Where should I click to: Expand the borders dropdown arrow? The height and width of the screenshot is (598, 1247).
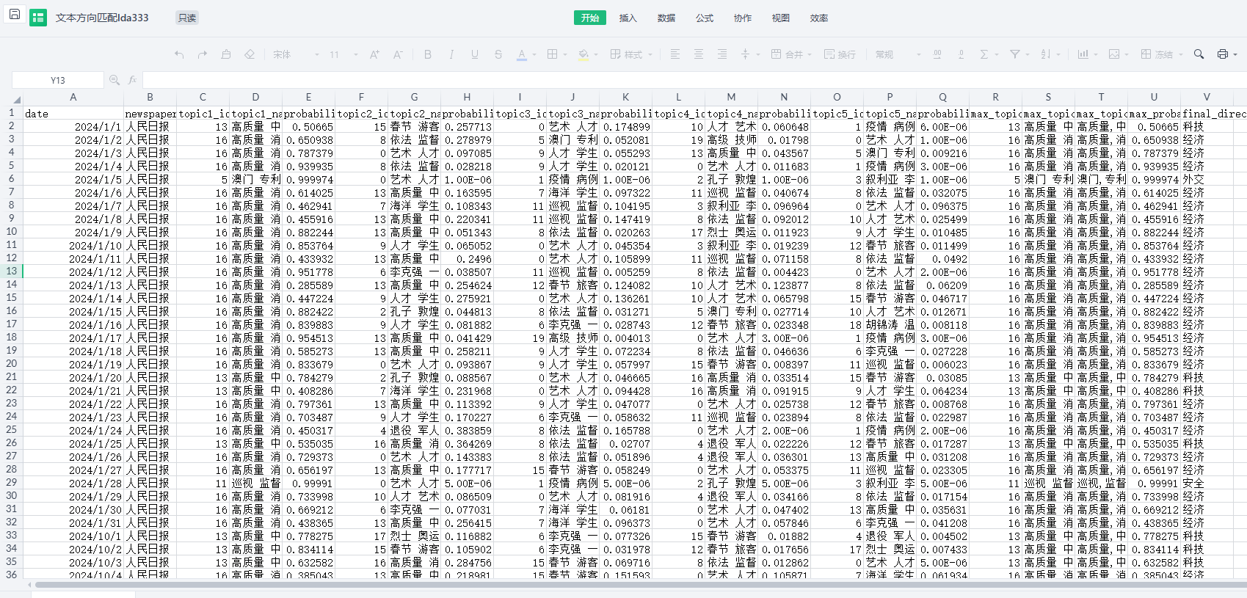point(564,54)
